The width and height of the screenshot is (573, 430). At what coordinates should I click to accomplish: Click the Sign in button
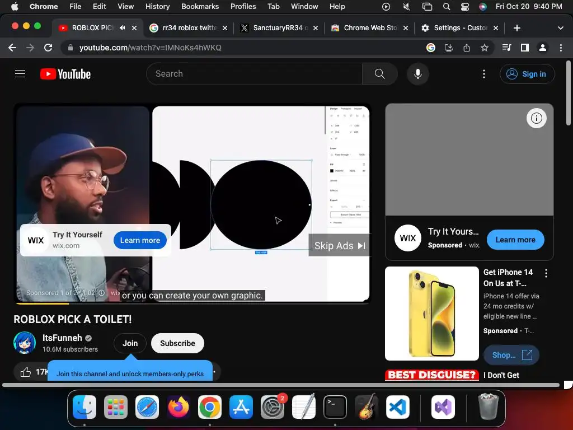click(x=527, y=74)
